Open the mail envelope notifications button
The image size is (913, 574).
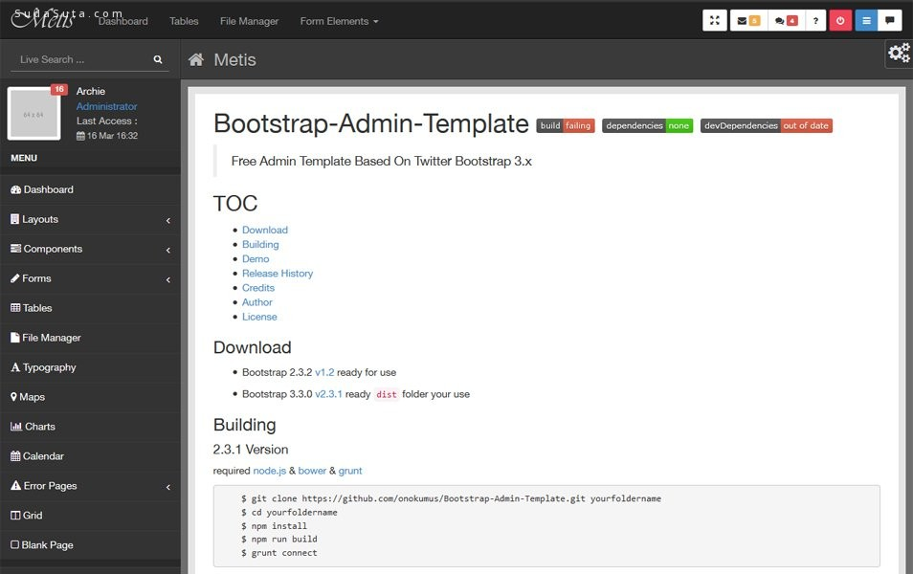(748, 21)
